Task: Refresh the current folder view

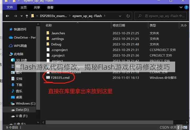Action: [x=128, y=16]
